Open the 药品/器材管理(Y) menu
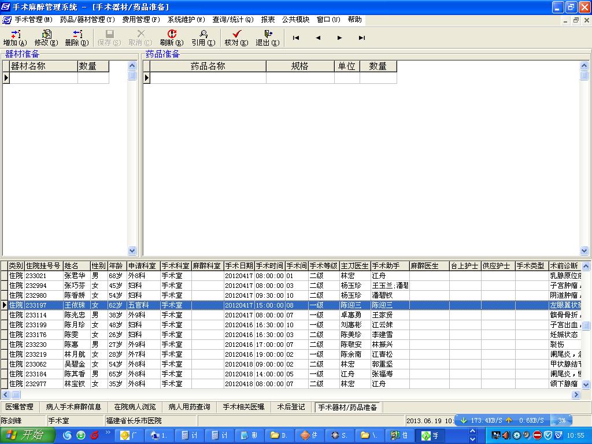This screenshot has height=444, width=592. [x=87, y=20]
